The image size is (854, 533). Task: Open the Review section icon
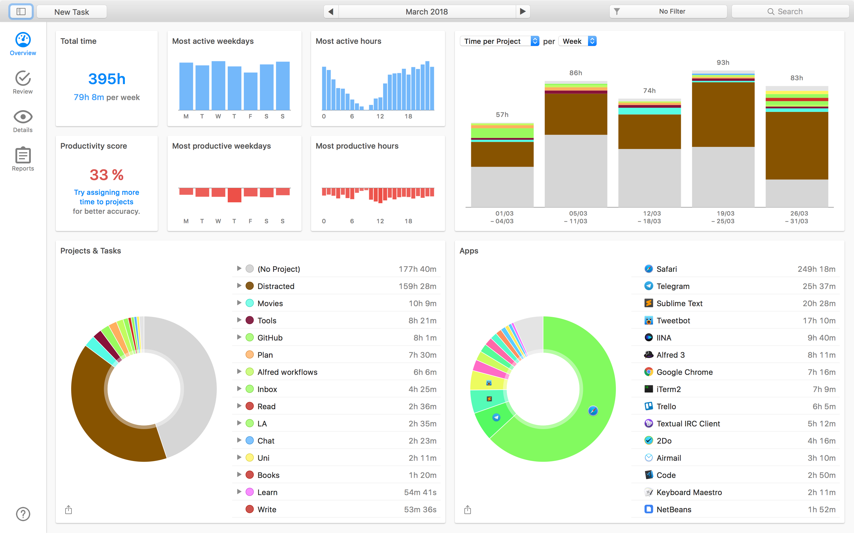coord(23,78)
